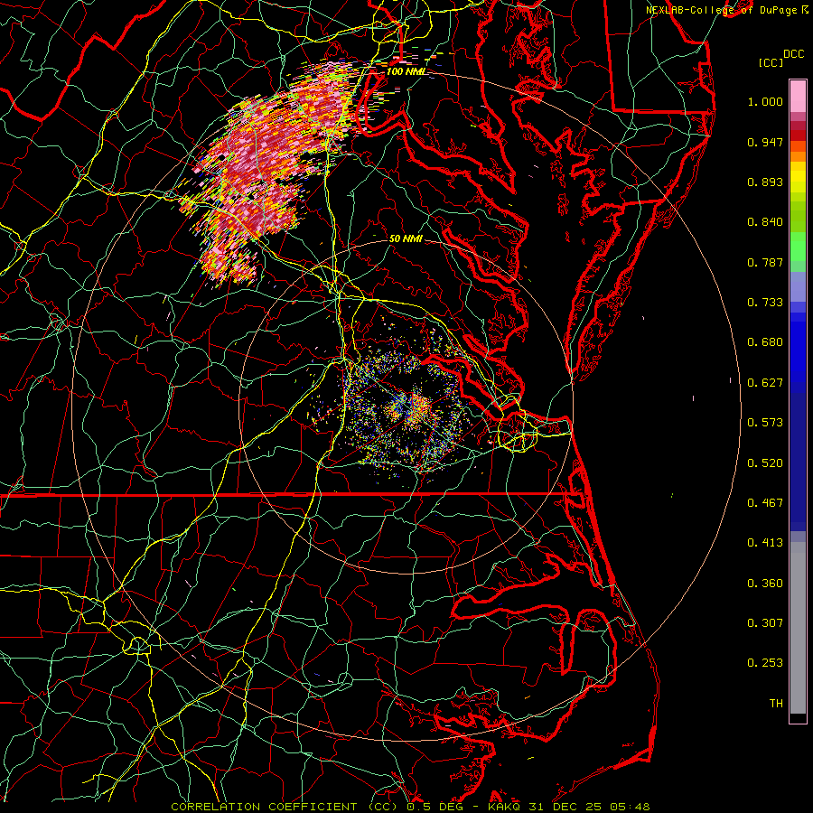
Task: Click the 0.680 scale value
Action: tap(765, 342)
